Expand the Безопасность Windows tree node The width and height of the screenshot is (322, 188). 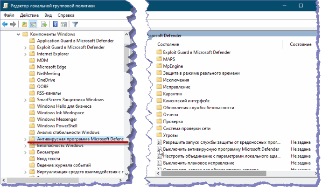coord(25,146)
